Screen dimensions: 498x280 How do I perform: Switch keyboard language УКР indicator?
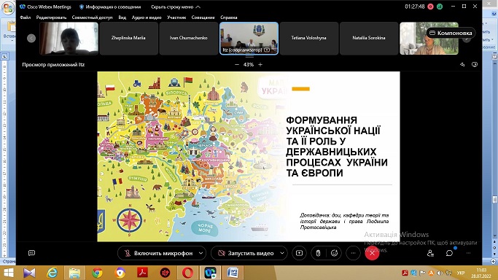[461, 273]
